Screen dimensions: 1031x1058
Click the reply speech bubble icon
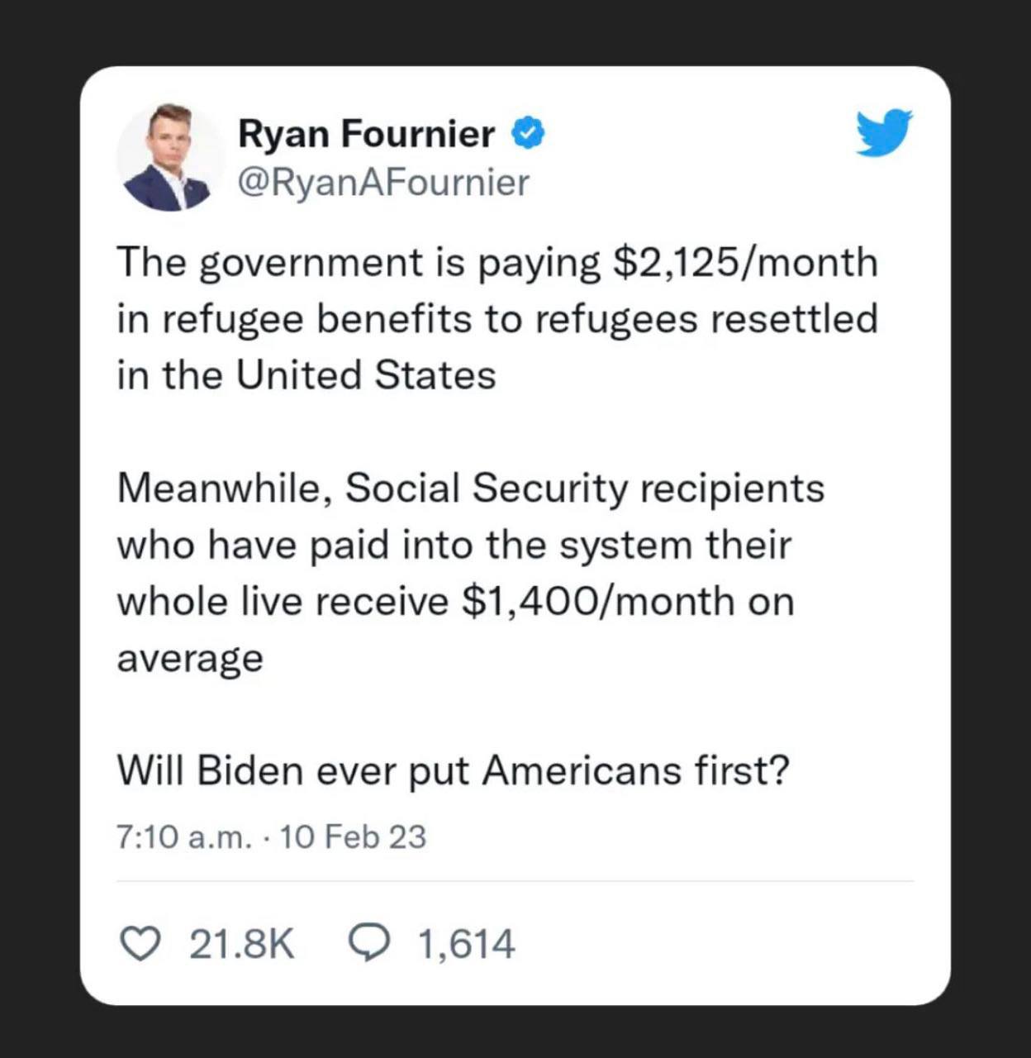(x=368, y=943)
